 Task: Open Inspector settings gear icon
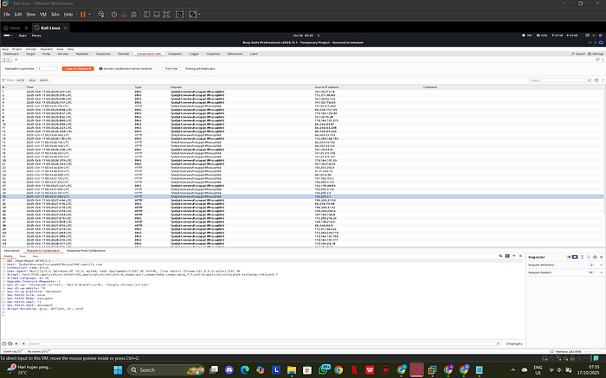(595, 257)
